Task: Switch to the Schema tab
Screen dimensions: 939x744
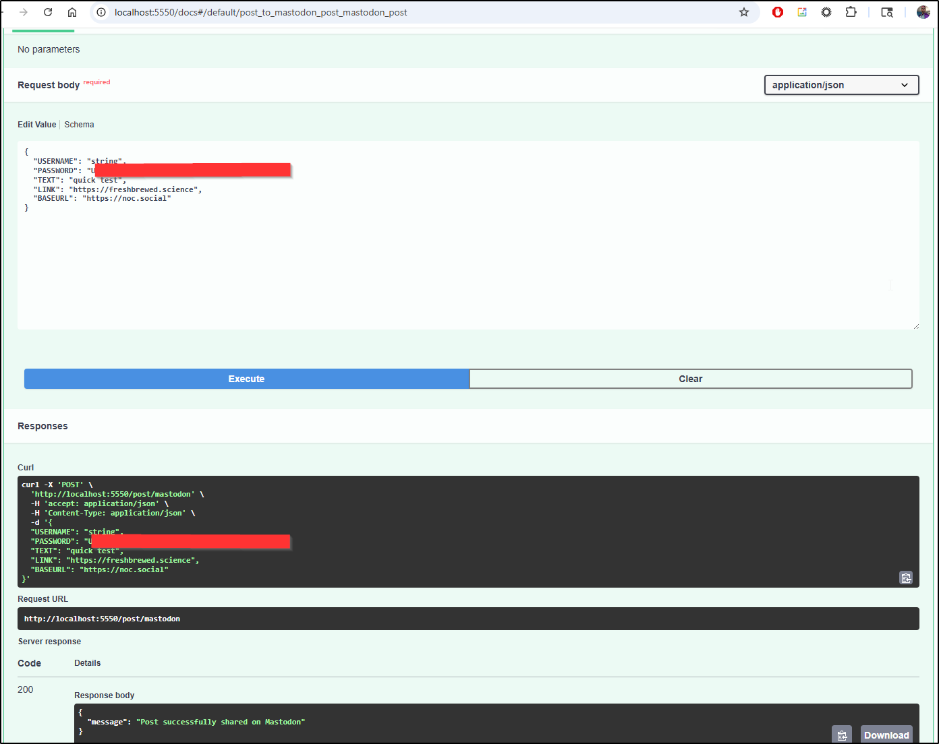Action: click(x=79, y=125)
